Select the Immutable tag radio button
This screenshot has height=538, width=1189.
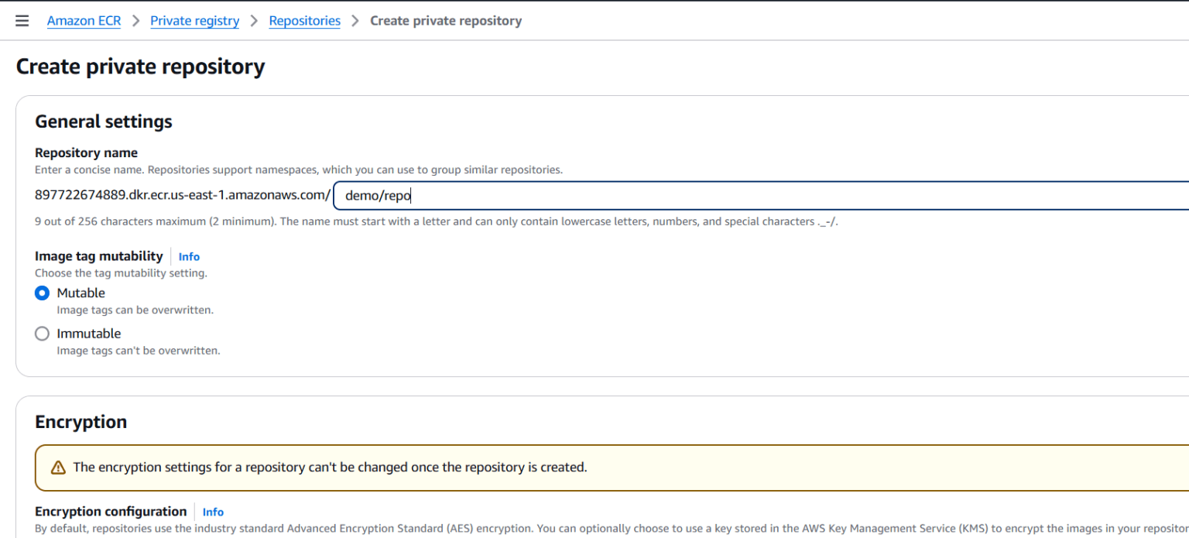tap(43, 334)
